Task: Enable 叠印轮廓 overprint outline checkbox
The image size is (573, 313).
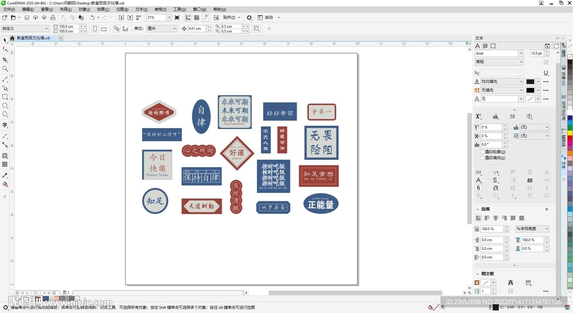Action: click(x=482, y=152)
